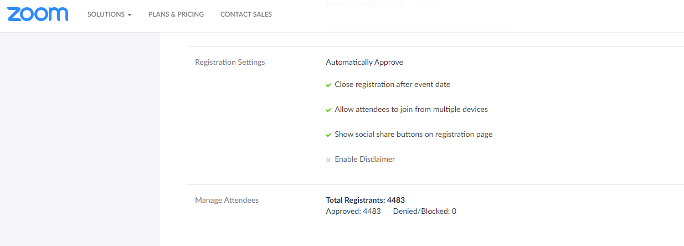The image size is (684, 246).
Task: Click the Approved: 4483 count
Action: 353,211
